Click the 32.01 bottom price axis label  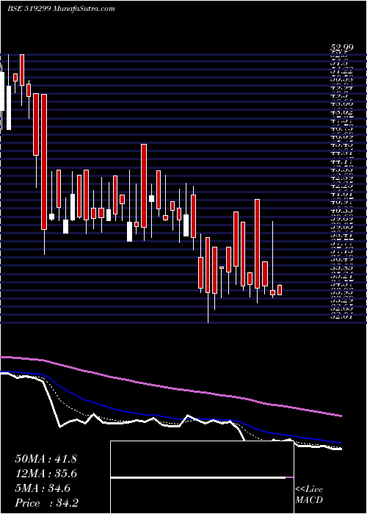341,316
